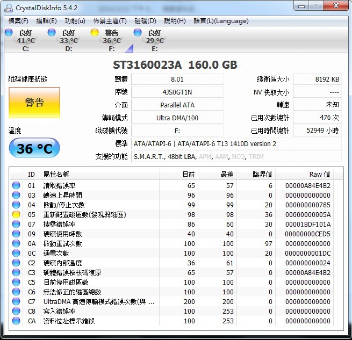Image resolution: width=352 pixels, height=340 pixels.
Task: Open the 佈景主題(T) menu
Action: (x=110, y=21)
